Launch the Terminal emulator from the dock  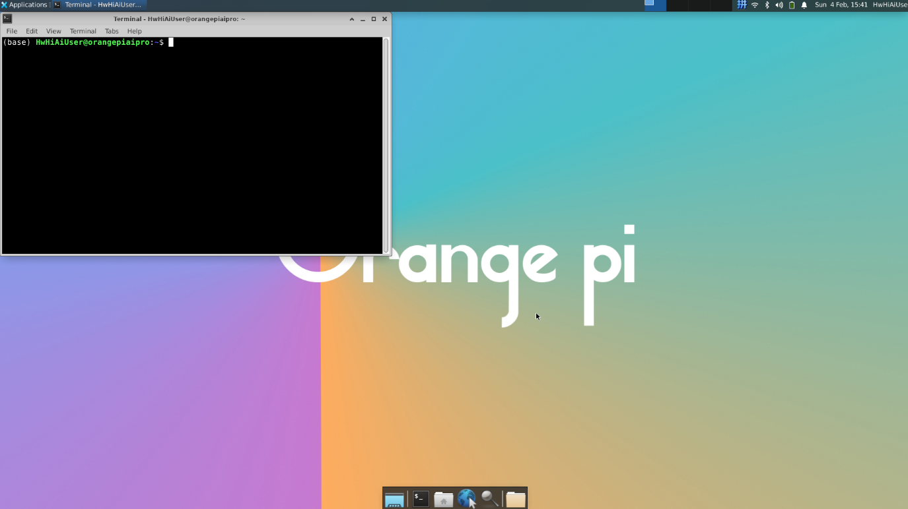click(421, 499)
